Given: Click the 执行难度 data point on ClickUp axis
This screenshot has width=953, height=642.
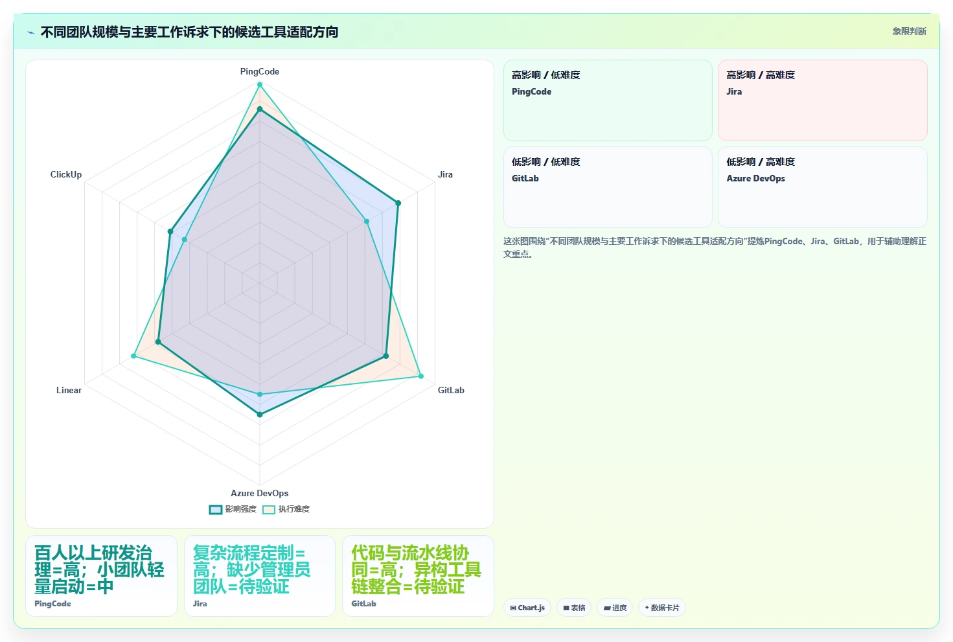Looking at the screenshot, I should [185, 240].
